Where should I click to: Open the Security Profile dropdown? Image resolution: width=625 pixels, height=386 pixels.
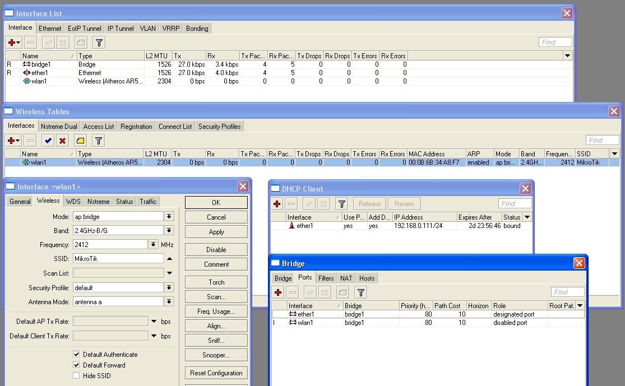click(x=169, y=287)
